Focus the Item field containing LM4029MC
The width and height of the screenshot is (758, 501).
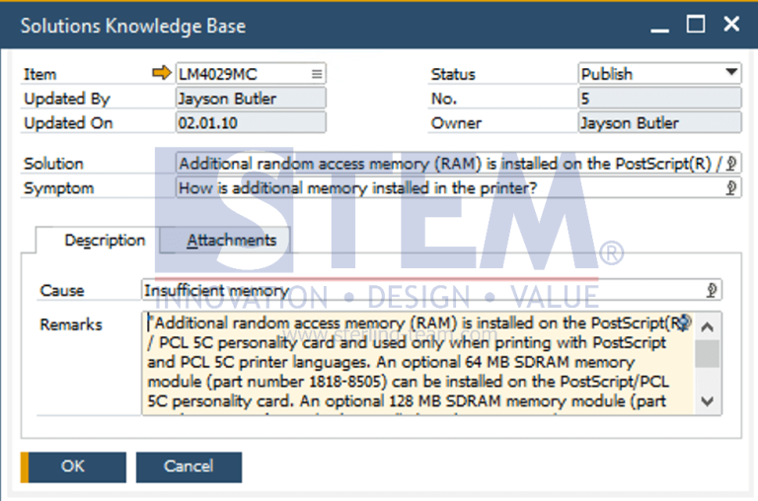coord(242,74)
